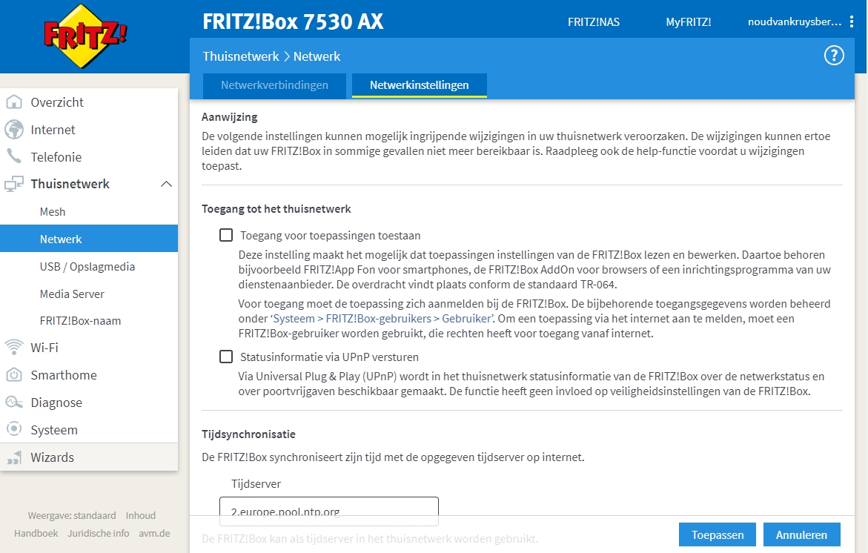Enable statusinformatie via UPnP versturen
This screenshot has height=553, width=868.
point(225,357)
